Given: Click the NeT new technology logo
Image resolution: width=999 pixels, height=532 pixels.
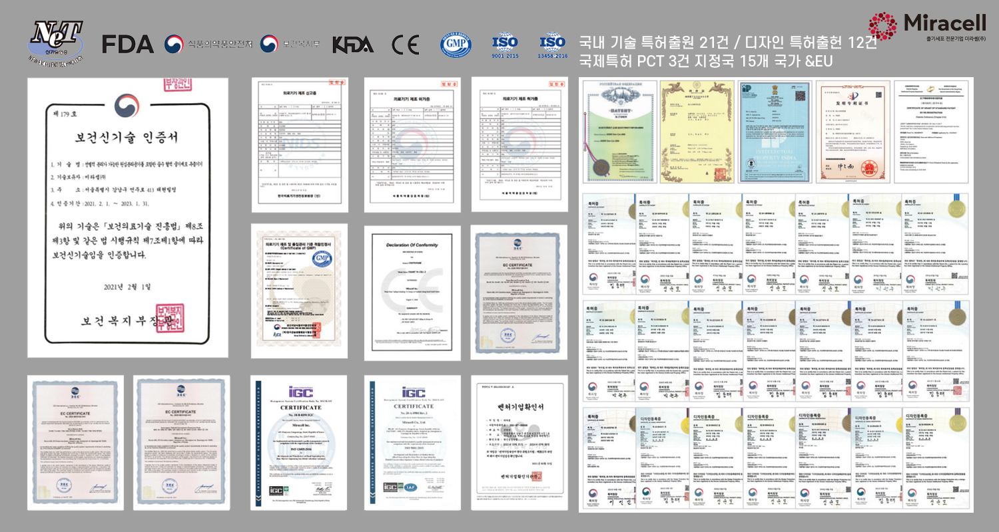Looking at the screenshot, I should 55,41.
